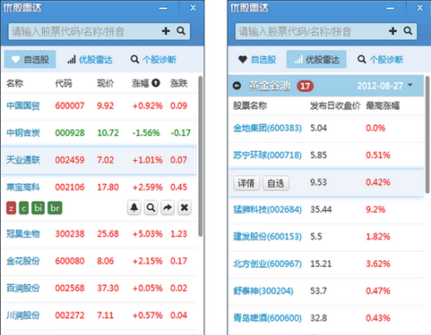Click the bell alert icon for 莱宝高科
The image size is (431, 335).
(134, 208)
